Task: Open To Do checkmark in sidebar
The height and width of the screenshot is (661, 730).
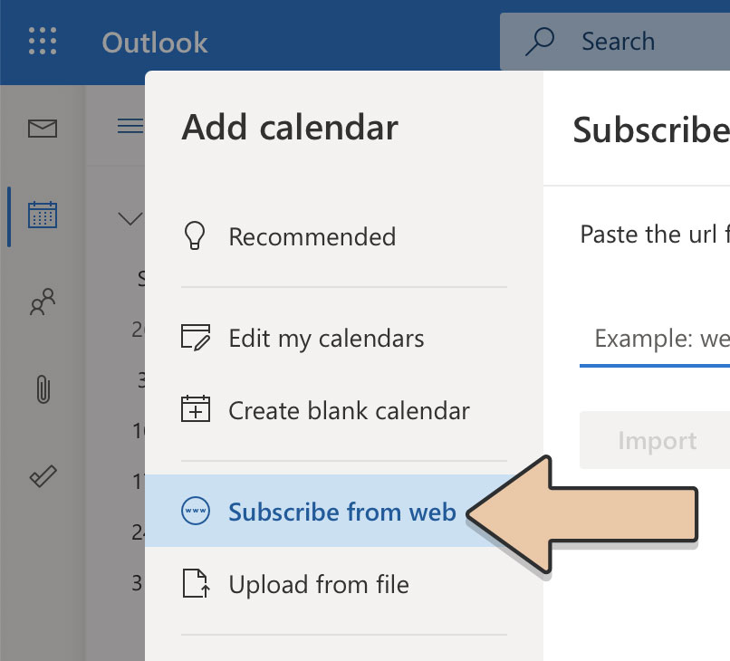Action: (43, 475)
